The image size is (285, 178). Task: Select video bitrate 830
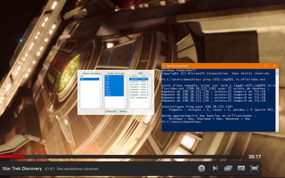pos(114,90)
